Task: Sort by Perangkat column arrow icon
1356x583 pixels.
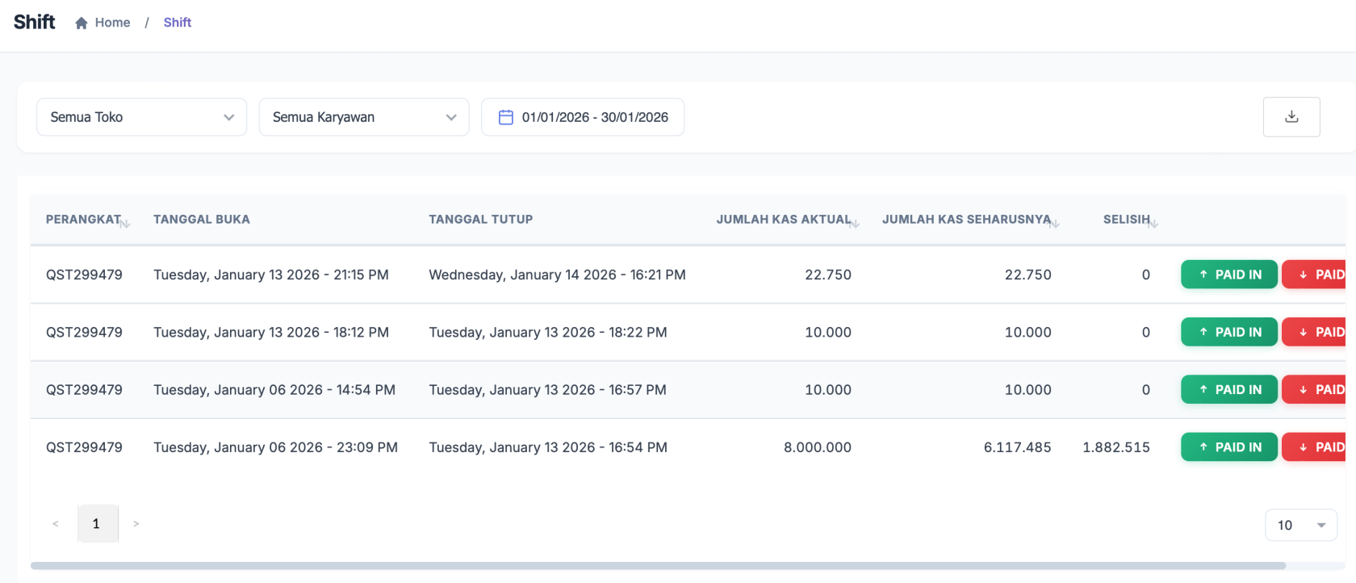Action: (125, 224)
